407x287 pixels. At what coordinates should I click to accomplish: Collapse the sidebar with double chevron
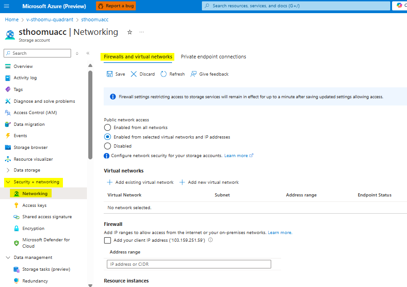pos(88,53)
